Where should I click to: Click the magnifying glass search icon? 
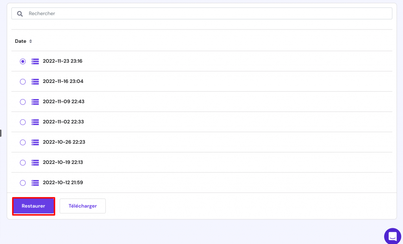[x=20, y=13]
